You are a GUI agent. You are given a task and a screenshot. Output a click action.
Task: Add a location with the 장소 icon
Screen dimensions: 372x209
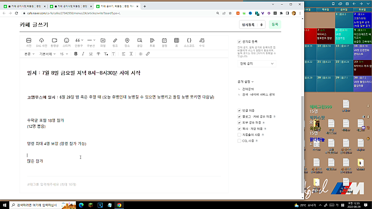pyautogui.click(x=127, y=42)
